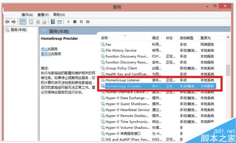Click the gear icon beside File History Service

click(103, 50)
